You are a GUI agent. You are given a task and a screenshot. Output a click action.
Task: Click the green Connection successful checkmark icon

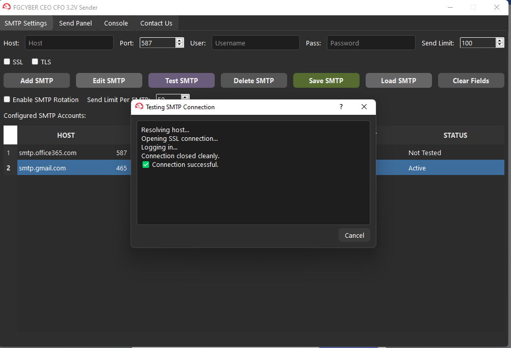click(x=145, y=164)
